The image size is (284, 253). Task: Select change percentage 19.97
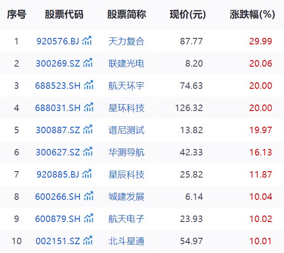[260, 130]
